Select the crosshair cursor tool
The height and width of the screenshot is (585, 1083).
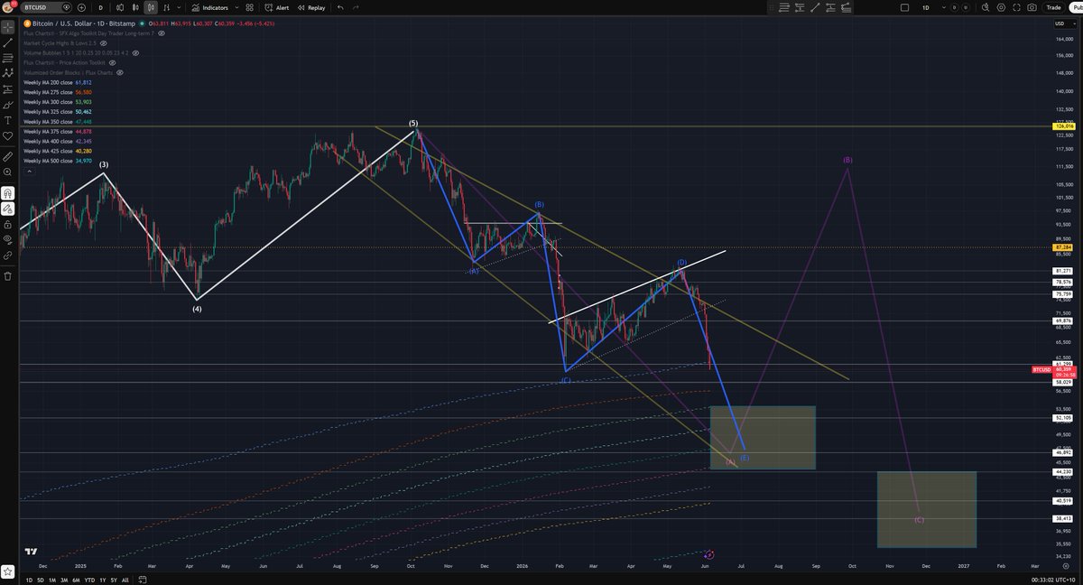pyautogui.click(x=8, y=27)
